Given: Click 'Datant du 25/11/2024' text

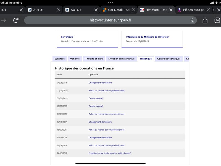Looking at the screenshot, I should point(137,41).
